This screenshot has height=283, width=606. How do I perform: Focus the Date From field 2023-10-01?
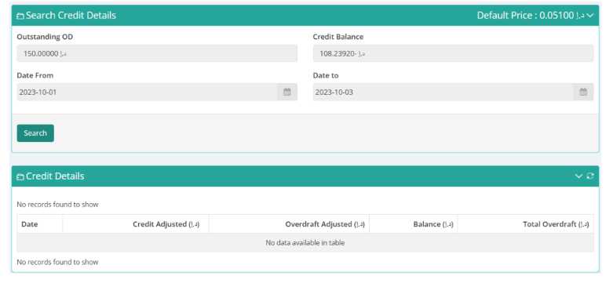[x=147, y=93]
